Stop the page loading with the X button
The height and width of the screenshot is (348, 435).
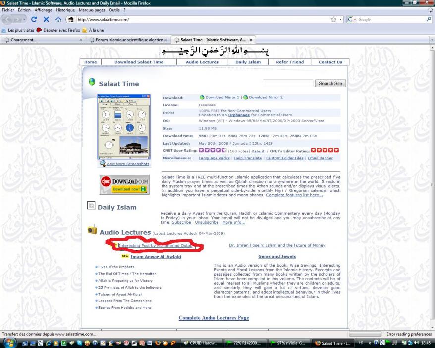click(46, 19)
